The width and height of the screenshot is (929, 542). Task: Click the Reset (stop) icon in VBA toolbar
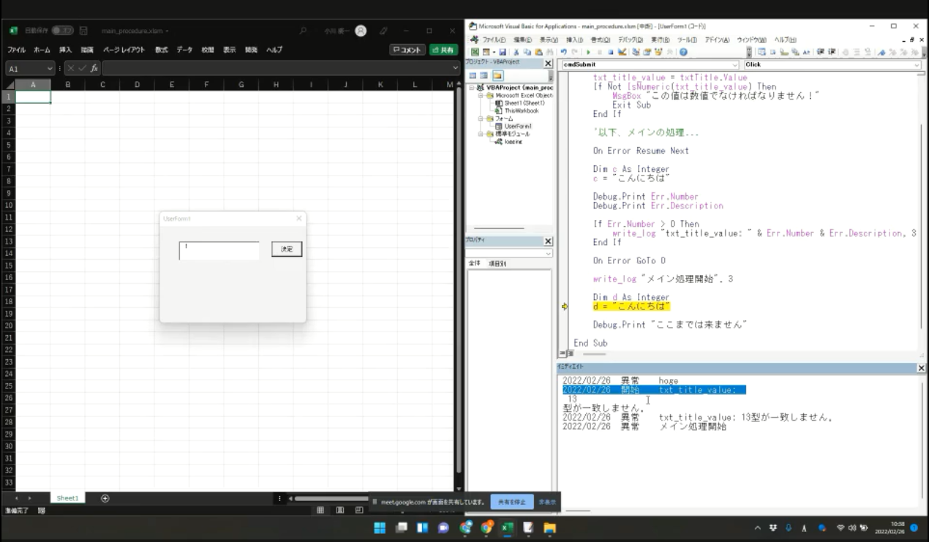tap(610, 52)
